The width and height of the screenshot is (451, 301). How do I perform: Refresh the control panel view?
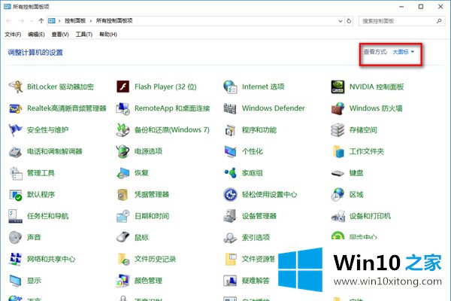(349, 21)
